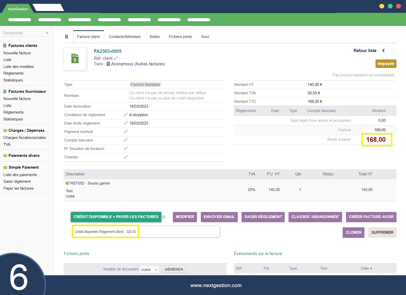The image size is (406, 295).
Task: Click the large invoice document thumbnail
Action: pyautogui.click(x=75, y=59)
